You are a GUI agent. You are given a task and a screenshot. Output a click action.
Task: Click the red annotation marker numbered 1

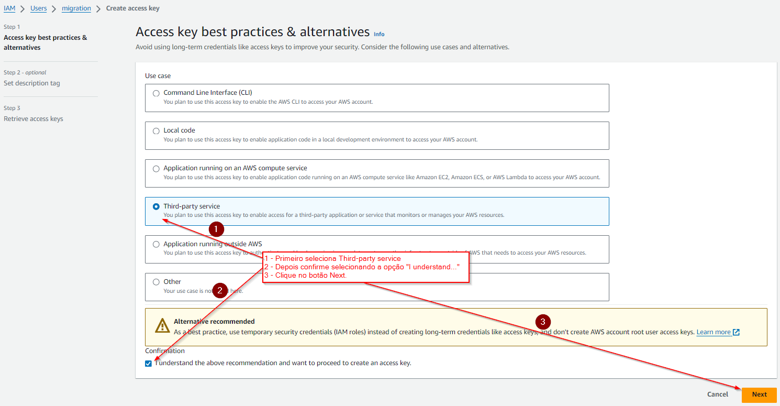point(216,229)
